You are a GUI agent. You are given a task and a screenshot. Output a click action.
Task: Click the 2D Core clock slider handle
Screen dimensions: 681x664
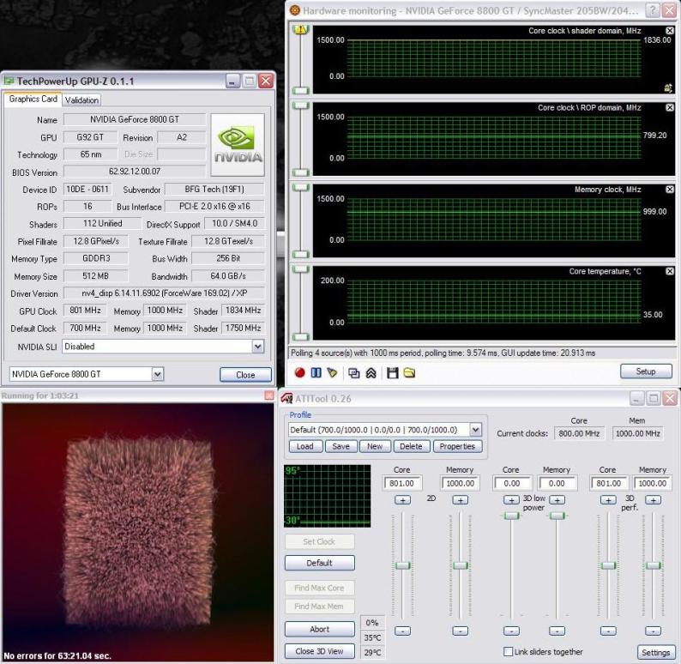402,565
